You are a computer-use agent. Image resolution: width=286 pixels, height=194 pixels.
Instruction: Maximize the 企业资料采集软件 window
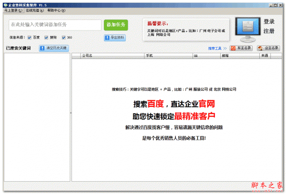pyautogui.click(x=276, y=5)
